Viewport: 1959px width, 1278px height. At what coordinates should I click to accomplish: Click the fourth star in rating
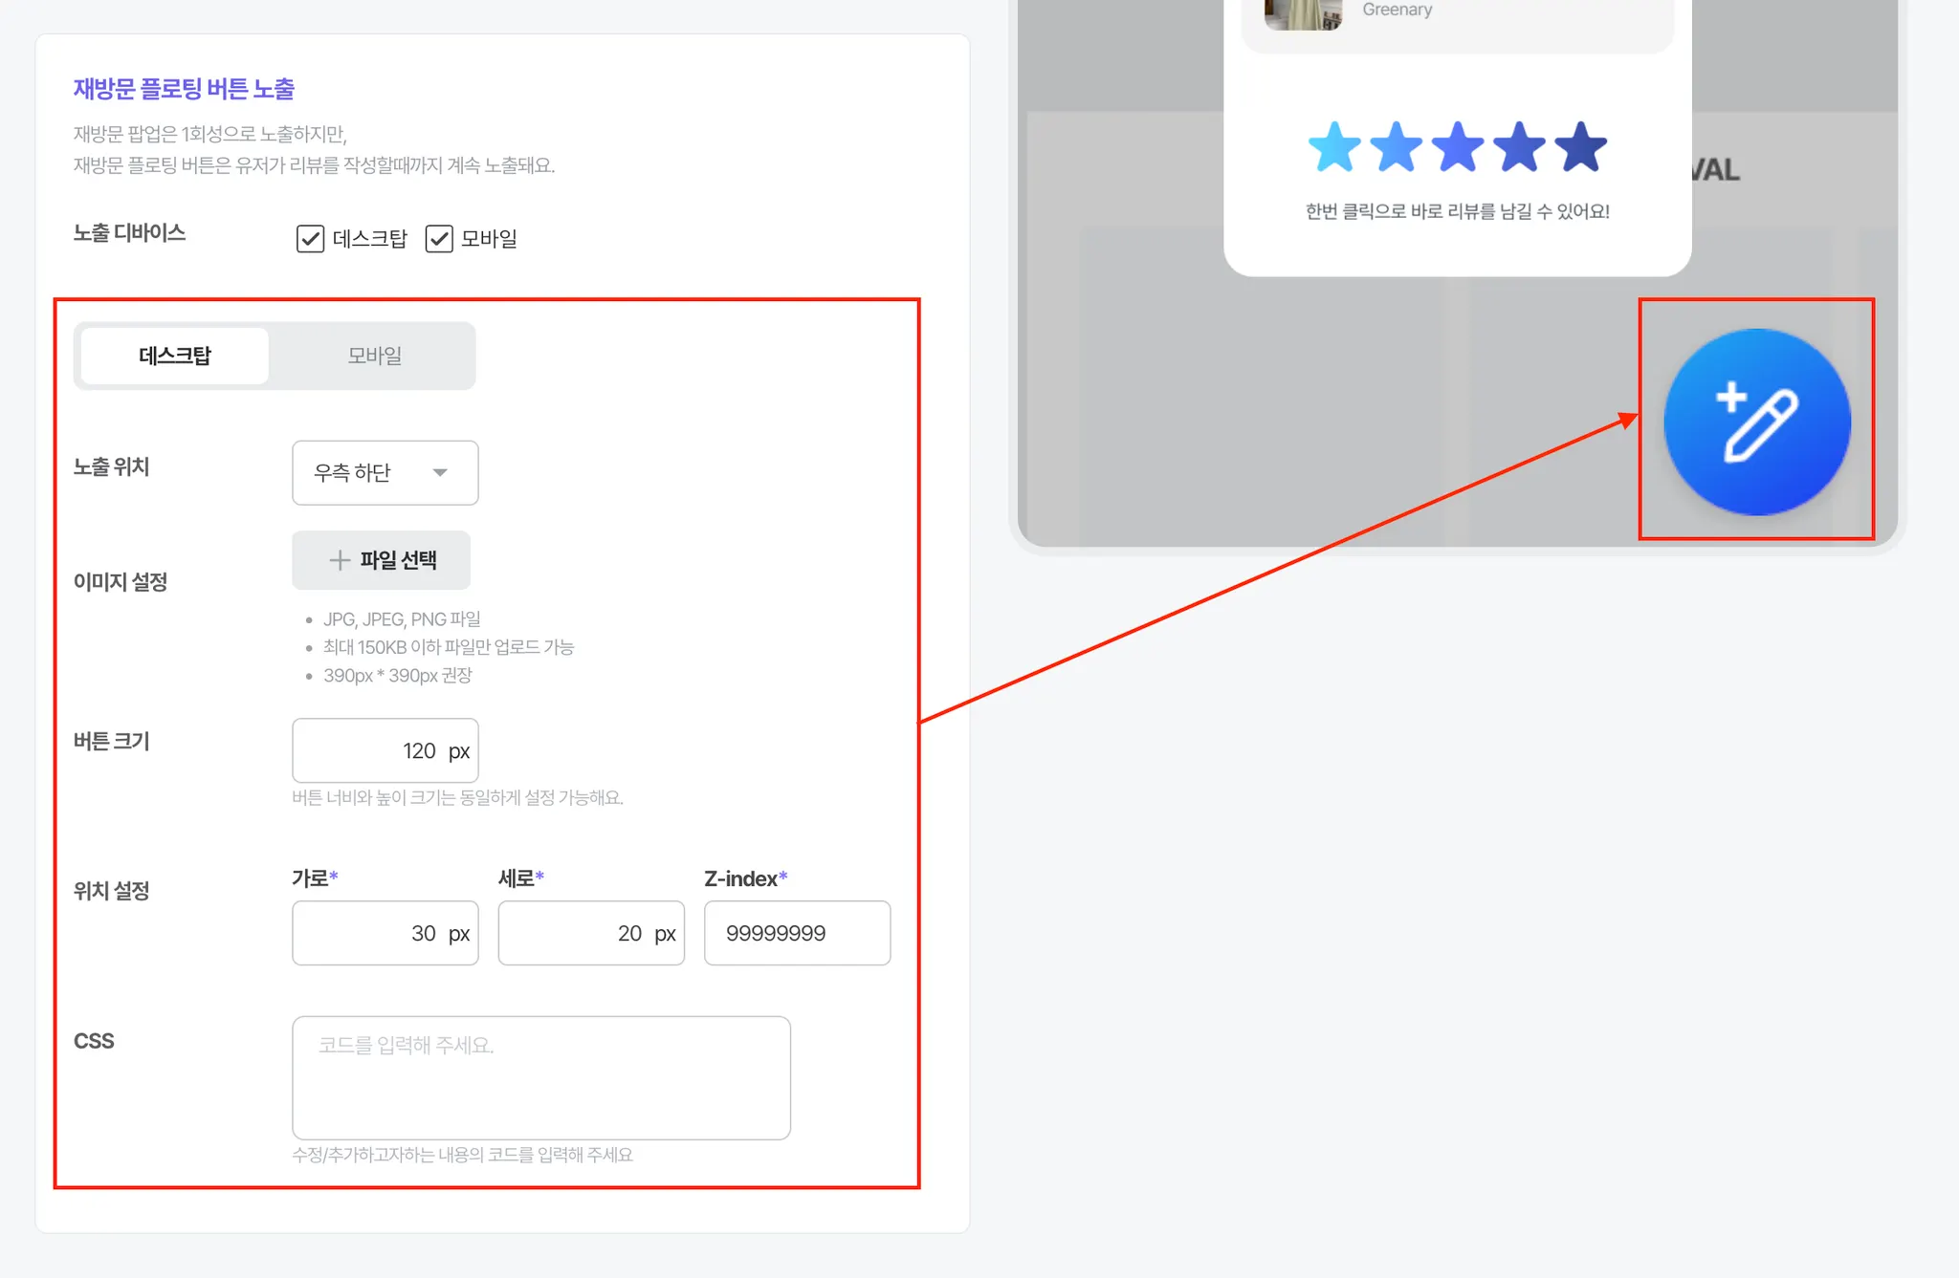1519,147
